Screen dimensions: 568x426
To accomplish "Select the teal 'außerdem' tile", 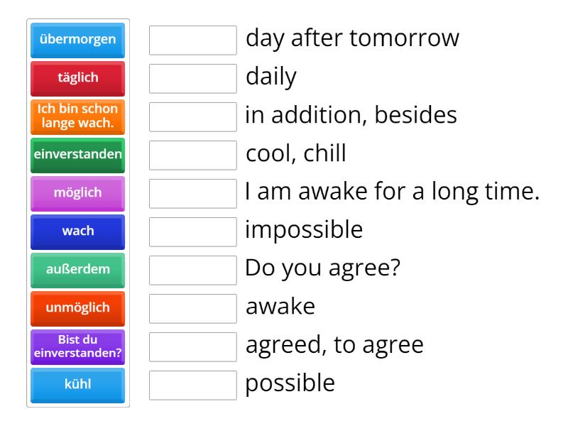I will click(78, 270).
